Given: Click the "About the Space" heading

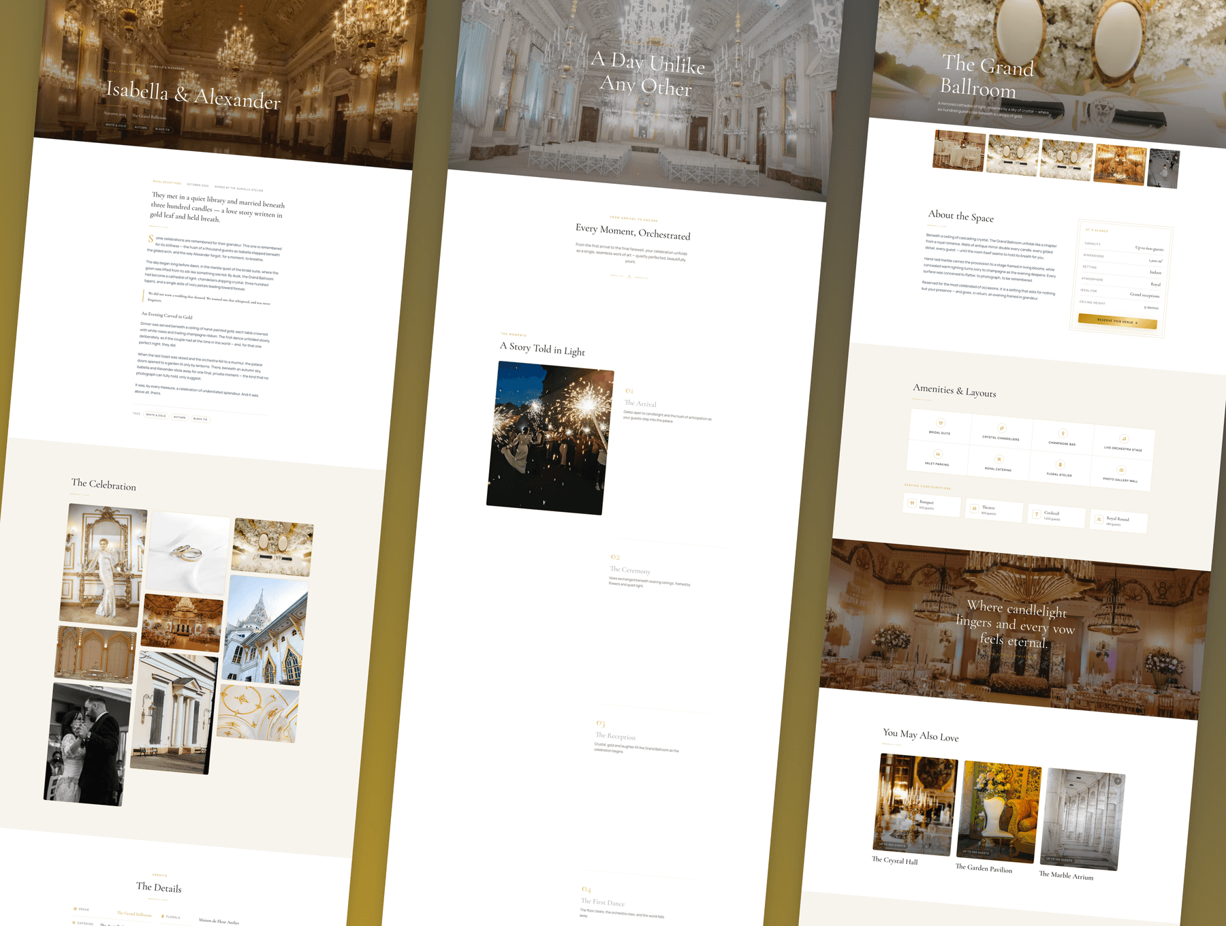Looking at the screenshot, I should [960, 216].
